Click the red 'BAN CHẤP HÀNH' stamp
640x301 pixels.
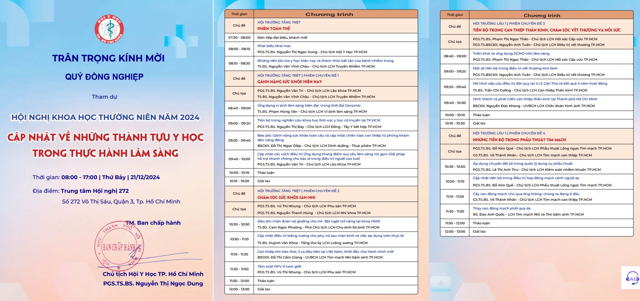tap(119, 246)
